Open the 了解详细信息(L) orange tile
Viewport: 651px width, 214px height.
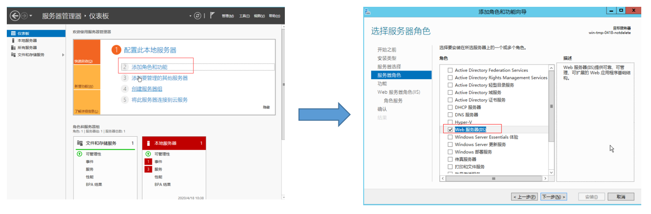[87, 102]
